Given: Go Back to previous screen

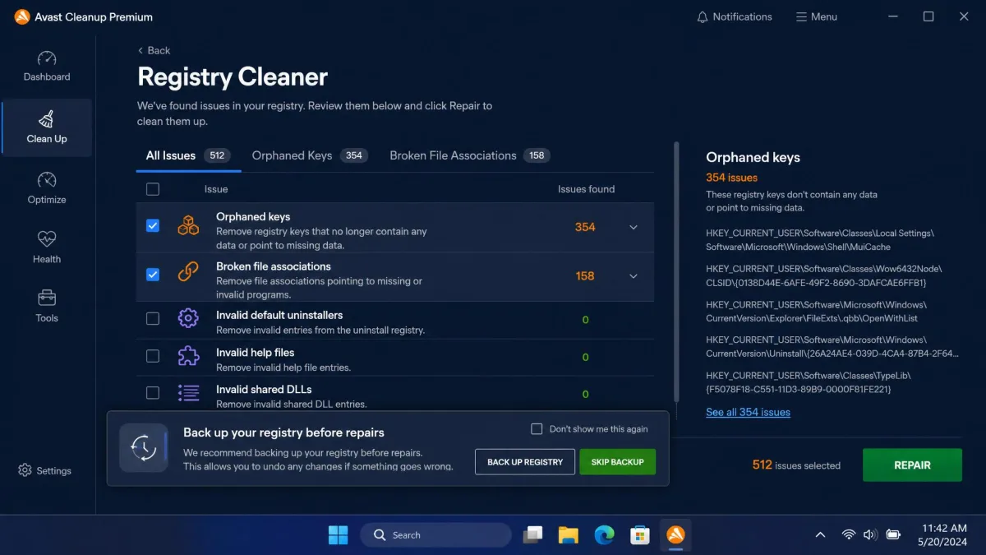Looking at the screenshot, I should coord(154,50).
